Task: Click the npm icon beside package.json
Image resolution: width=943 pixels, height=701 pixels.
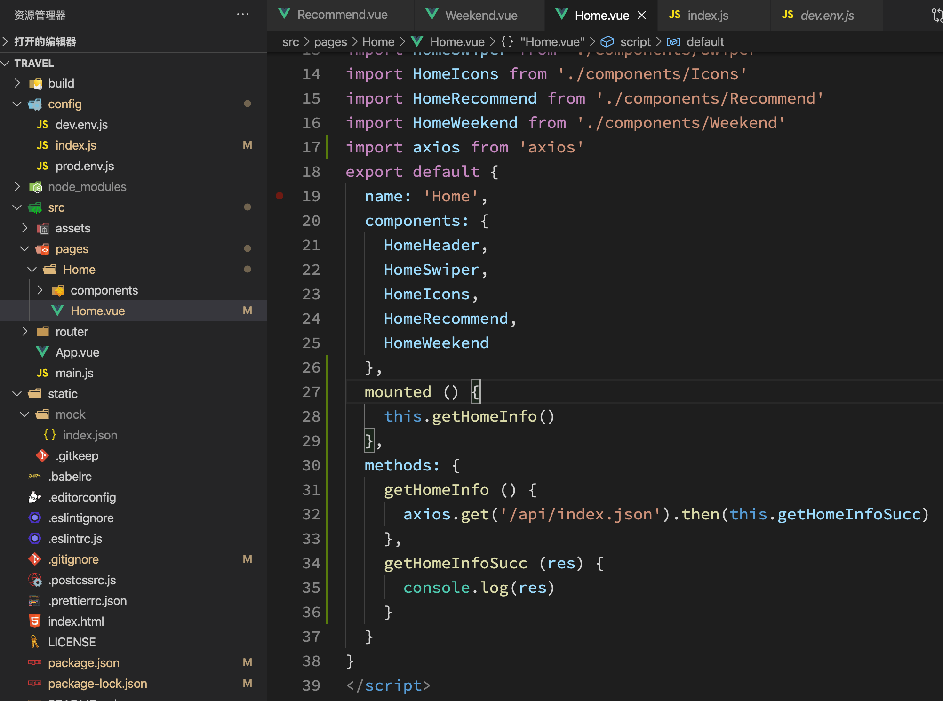Action: (x=35, y=662)
